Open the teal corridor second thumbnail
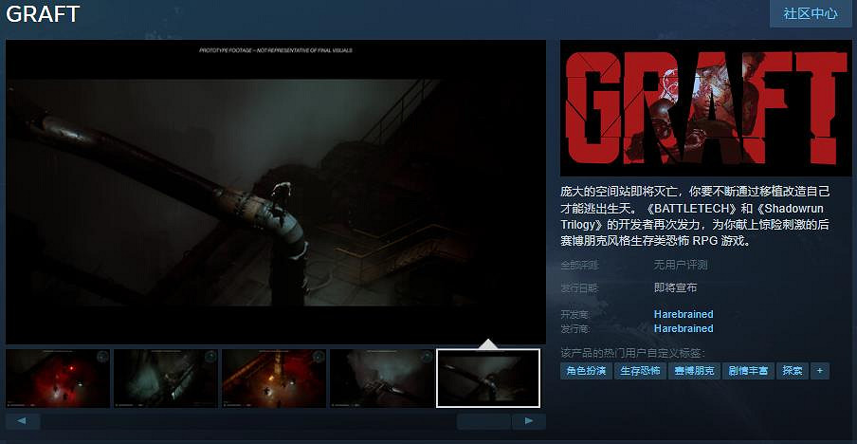The height and width of the screenshot is (444, 857). pyautogui.click(x=166, y=379)
